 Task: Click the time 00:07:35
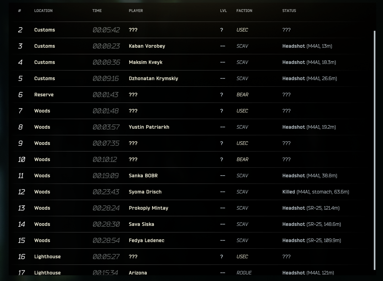pyautogui.click(x=106, y=143)
